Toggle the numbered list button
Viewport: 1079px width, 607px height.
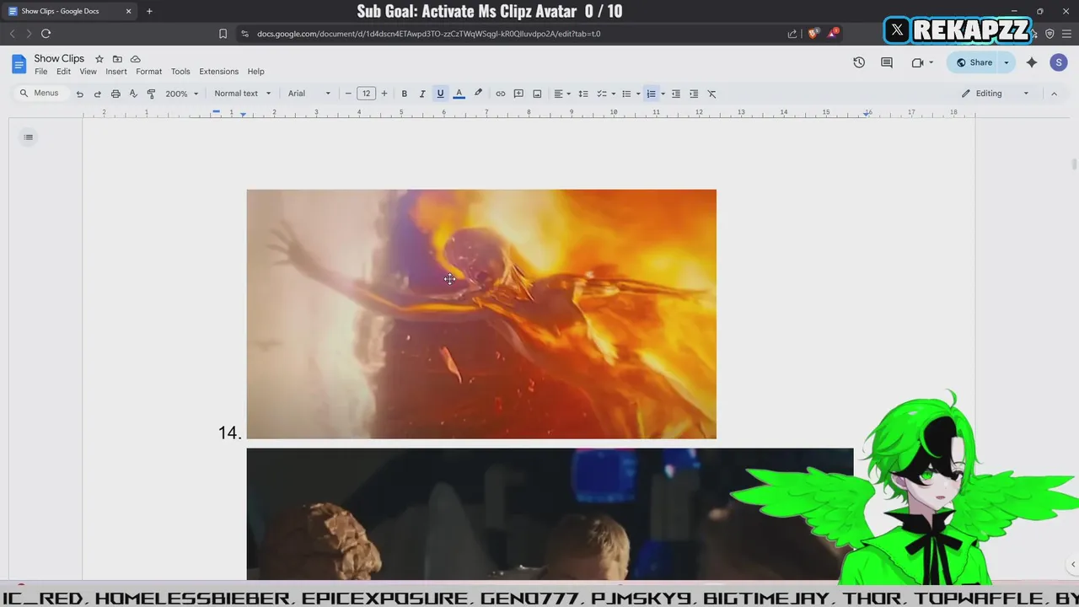coord(651,94)
